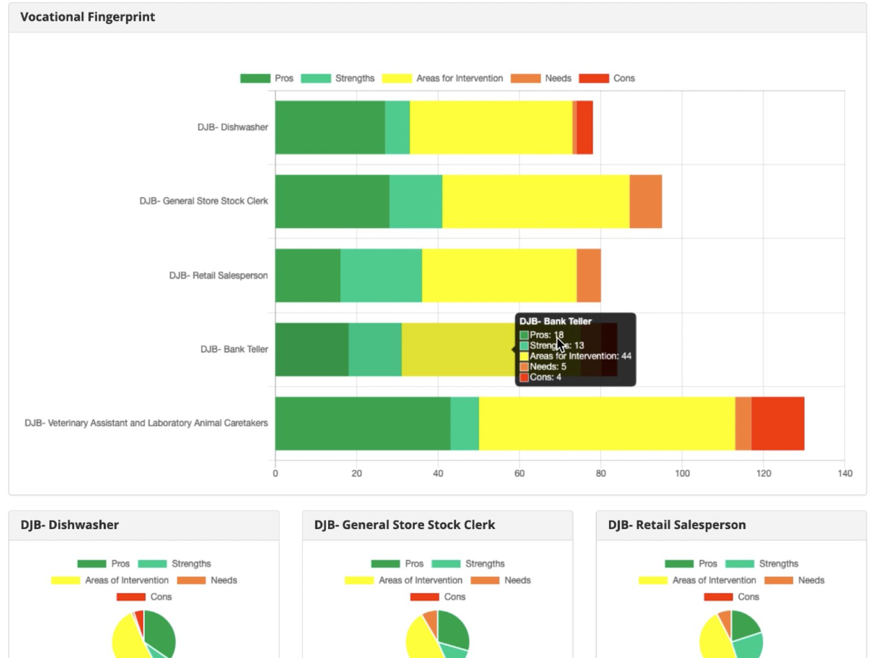Image resolution: width=878 pixels, height=658 pixels.
Task: Click the DJB- Veterinary Assistant axis label
Action: [x=147, y=423]
